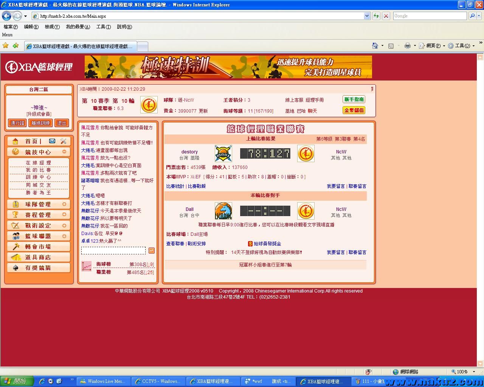Image resolution: width=484 pixels, height=387 pixels.
Task: Select the XBA籃球經理遊戲 browser tab
Action: pos(80,46)
